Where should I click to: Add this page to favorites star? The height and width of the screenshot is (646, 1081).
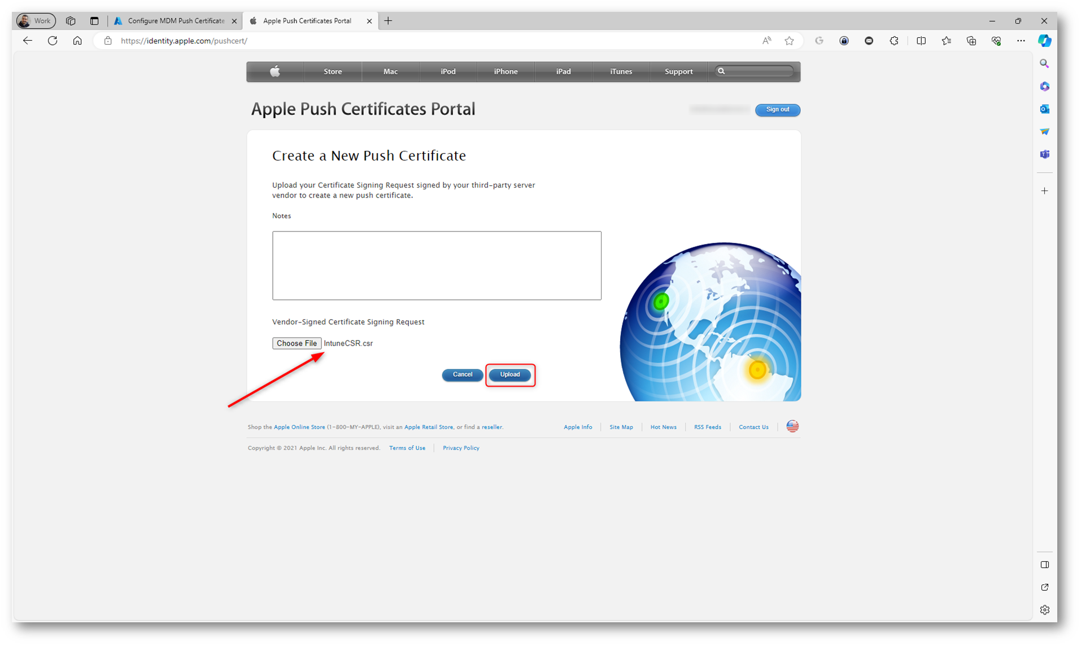789,41
